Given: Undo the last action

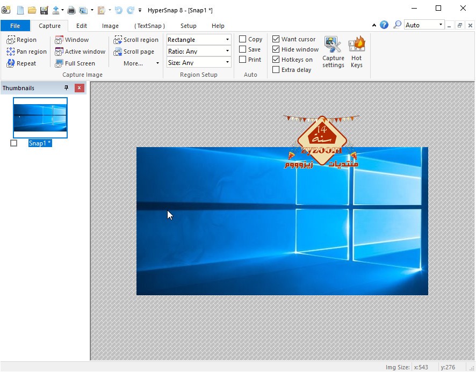Looking at the screenshot, I should (119, 10).
